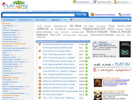Click the stopwatch icon in Dead Space 2 preorder
Viewport: 133px width, 100px height.
pyautogui.click(x=95, y=44)
